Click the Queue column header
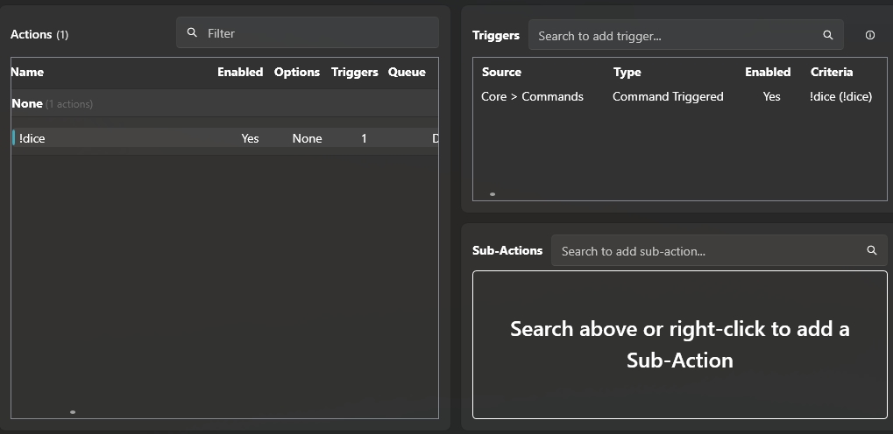Viewport: 893px width, 434px height. [x=407, y=72]
